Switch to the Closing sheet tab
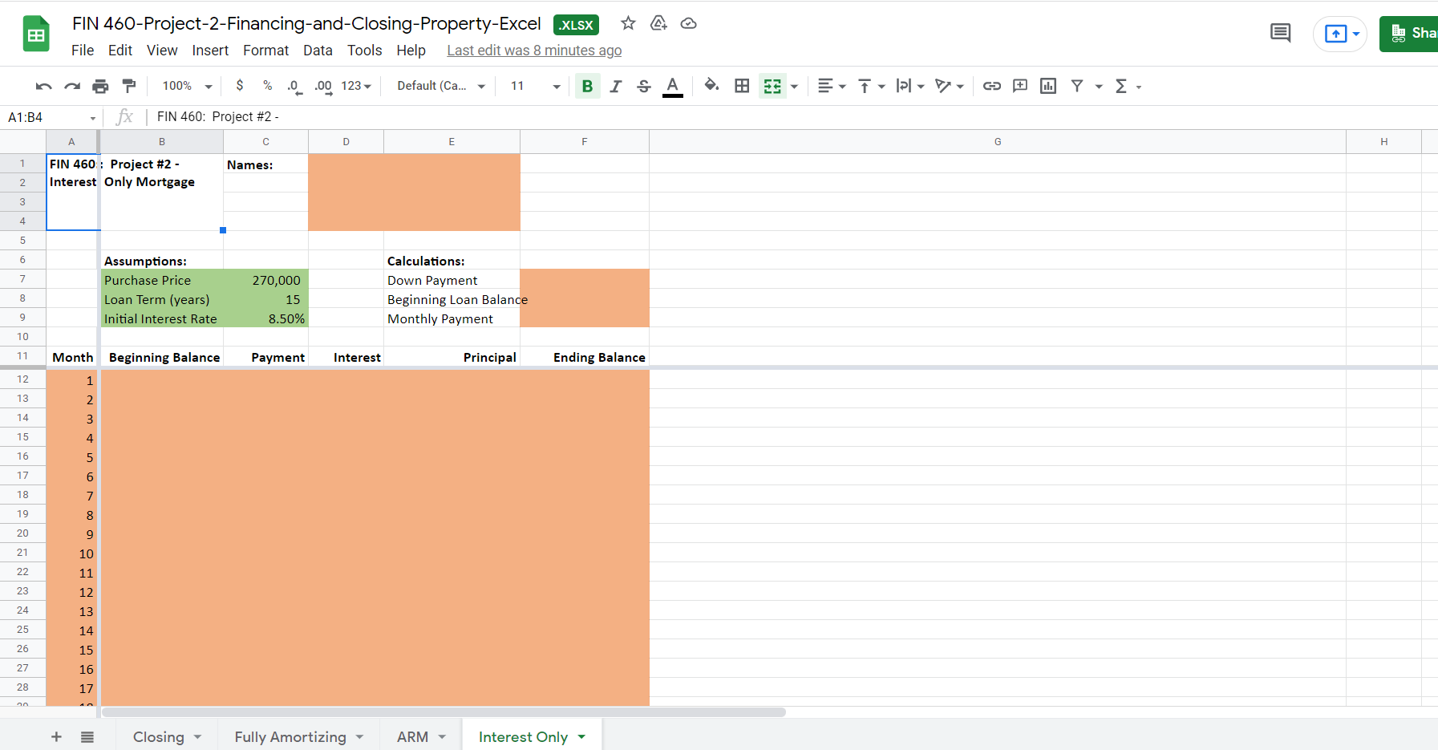This screenshot has height=750, width=1438. tap(167, 736)
